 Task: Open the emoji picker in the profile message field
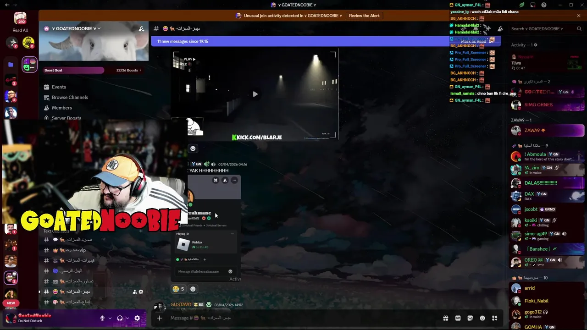(x=230, y=271)
